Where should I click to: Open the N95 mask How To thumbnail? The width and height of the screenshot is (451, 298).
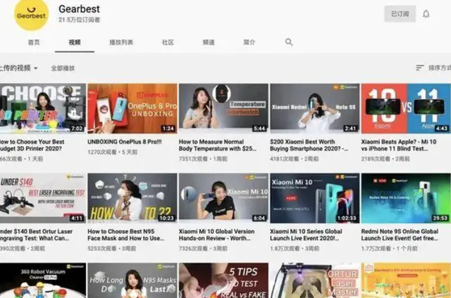pyautogui.click(x=132, y=198)
